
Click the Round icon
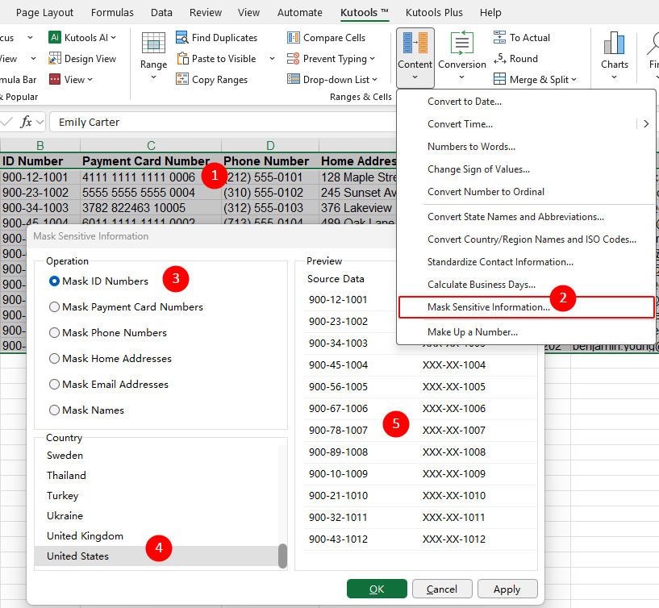[499, 58]
